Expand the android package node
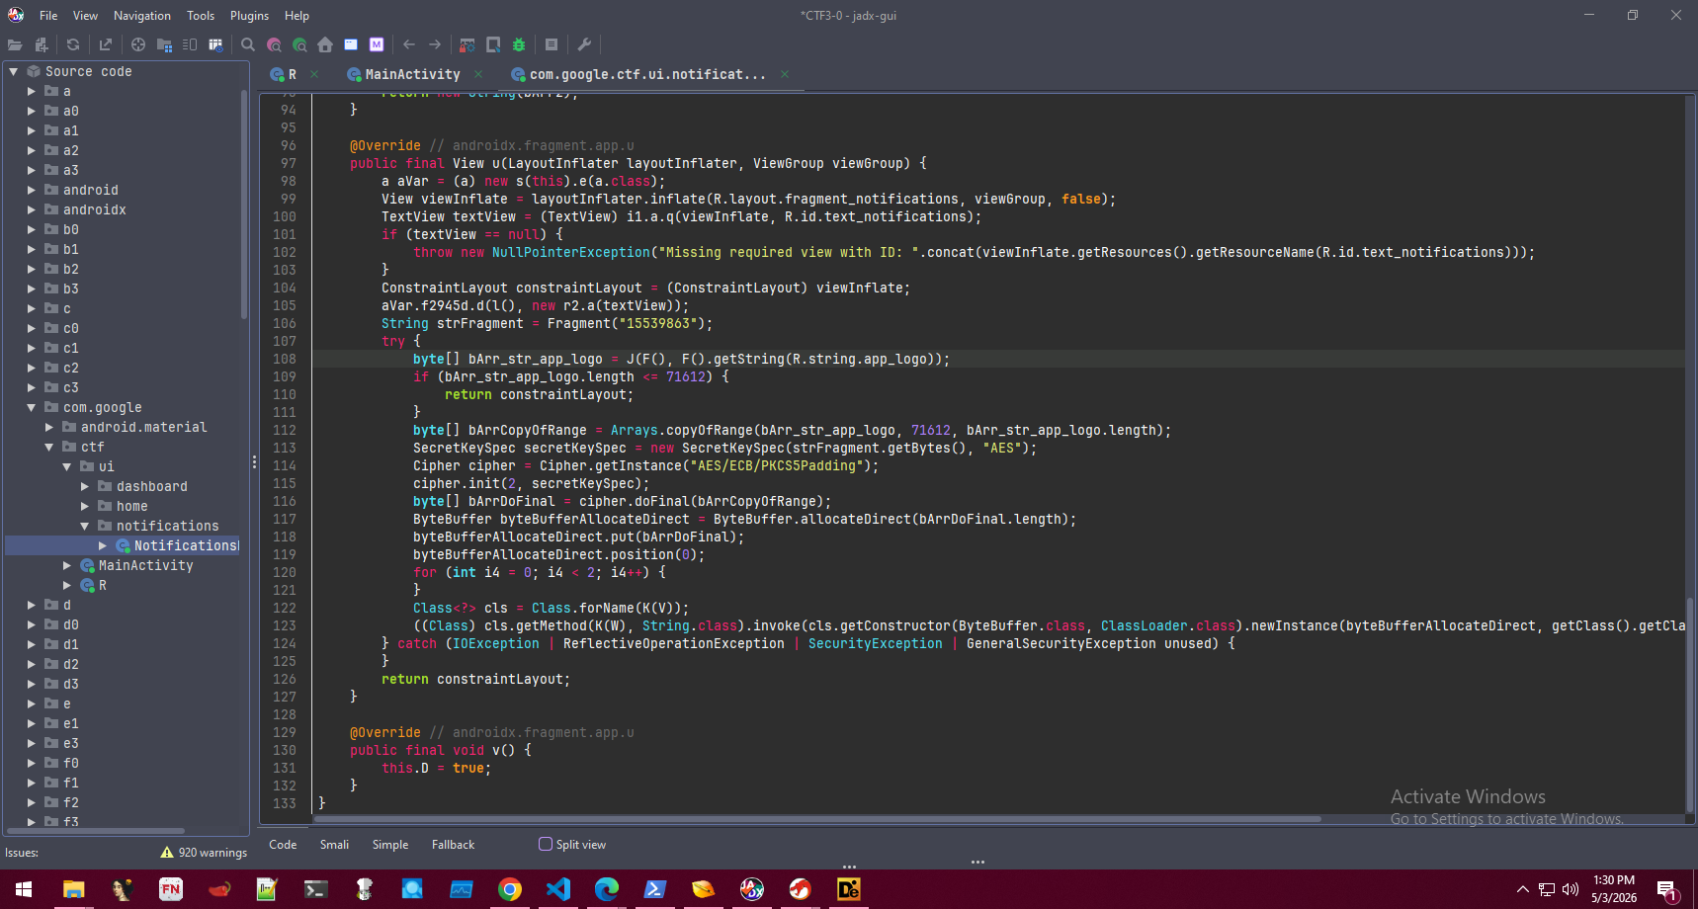Viewport: 1698px width, 909px height. tap(32, 190)
